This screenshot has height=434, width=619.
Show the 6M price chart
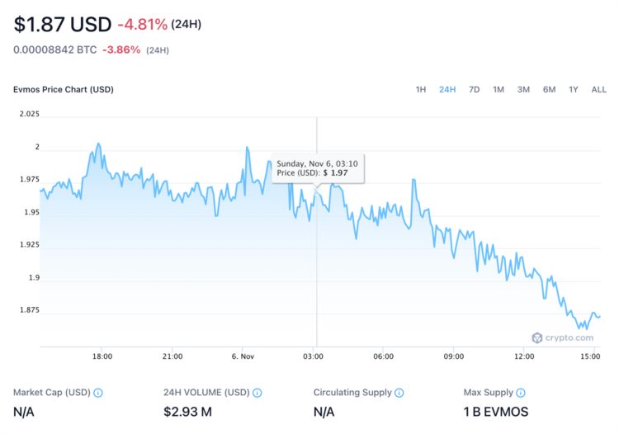tap(549, 89)
